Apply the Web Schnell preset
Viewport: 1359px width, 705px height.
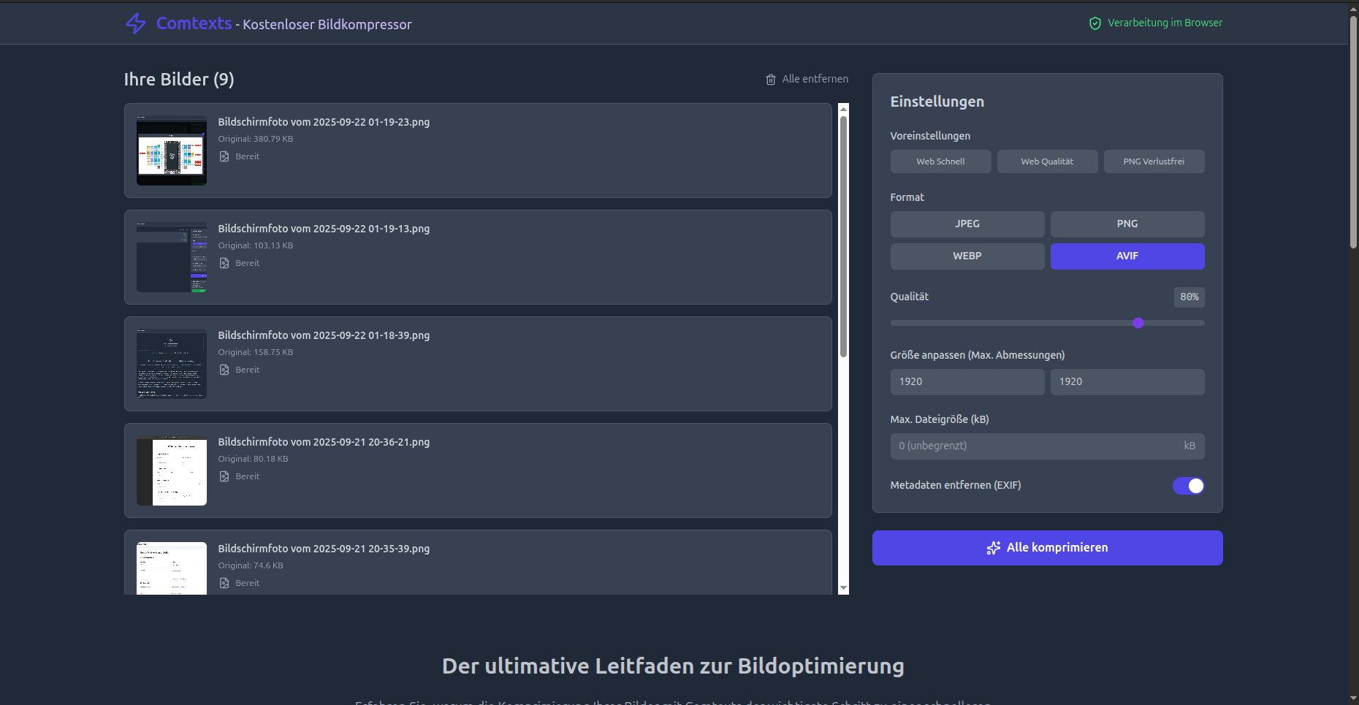(x=940, y=161)
